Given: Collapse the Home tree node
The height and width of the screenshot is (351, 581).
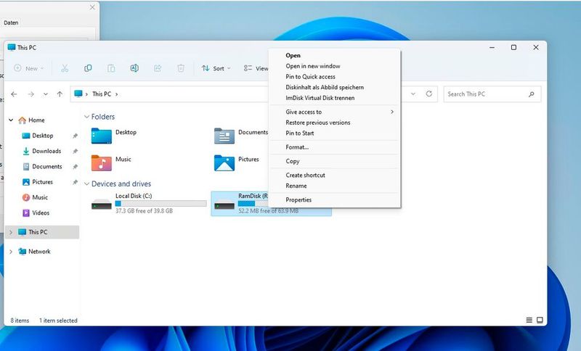Looking at the screenshot, I should (11, 120).
